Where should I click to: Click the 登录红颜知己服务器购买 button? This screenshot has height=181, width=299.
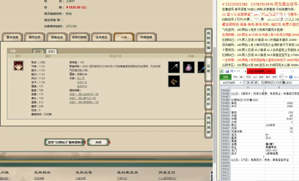[x=64, y=142]
